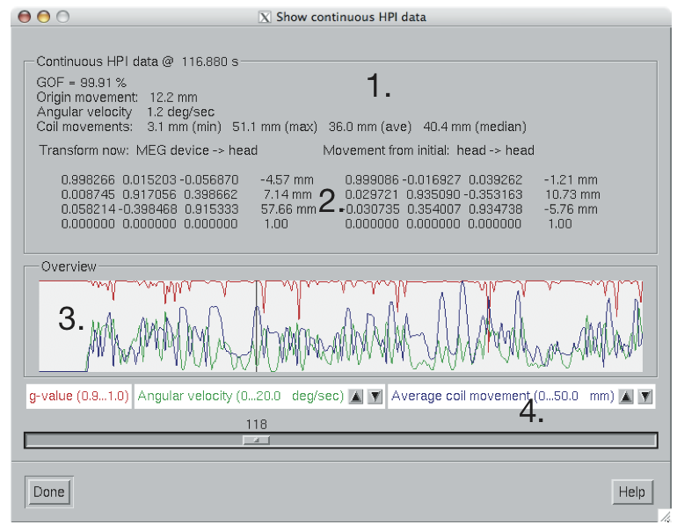Increase Average coil movement scale up arrow
The image size is (677, 532).
626,397
